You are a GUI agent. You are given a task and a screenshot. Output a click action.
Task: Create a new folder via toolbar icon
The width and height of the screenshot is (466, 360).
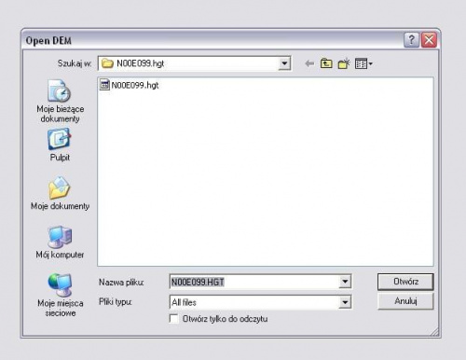(344, 63)
